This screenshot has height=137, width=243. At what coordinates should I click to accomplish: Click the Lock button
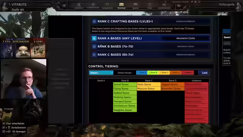coord(204,73)
